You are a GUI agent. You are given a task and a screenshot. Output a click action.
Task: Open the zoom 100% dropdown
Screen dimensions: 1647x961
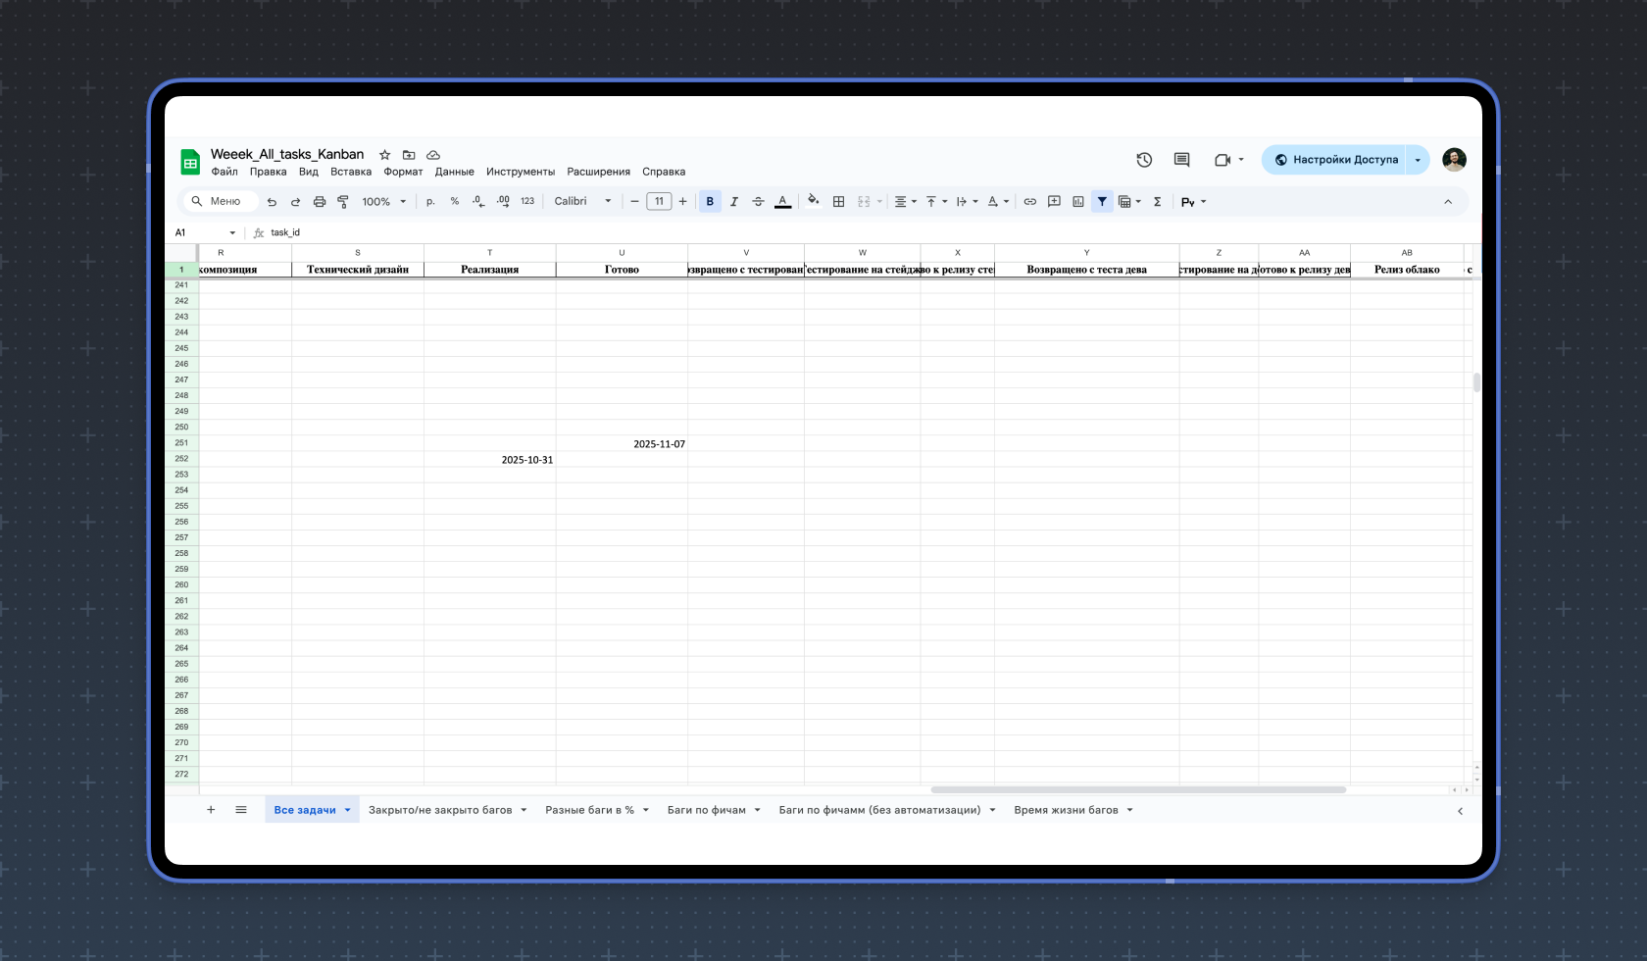coord(383,202)
